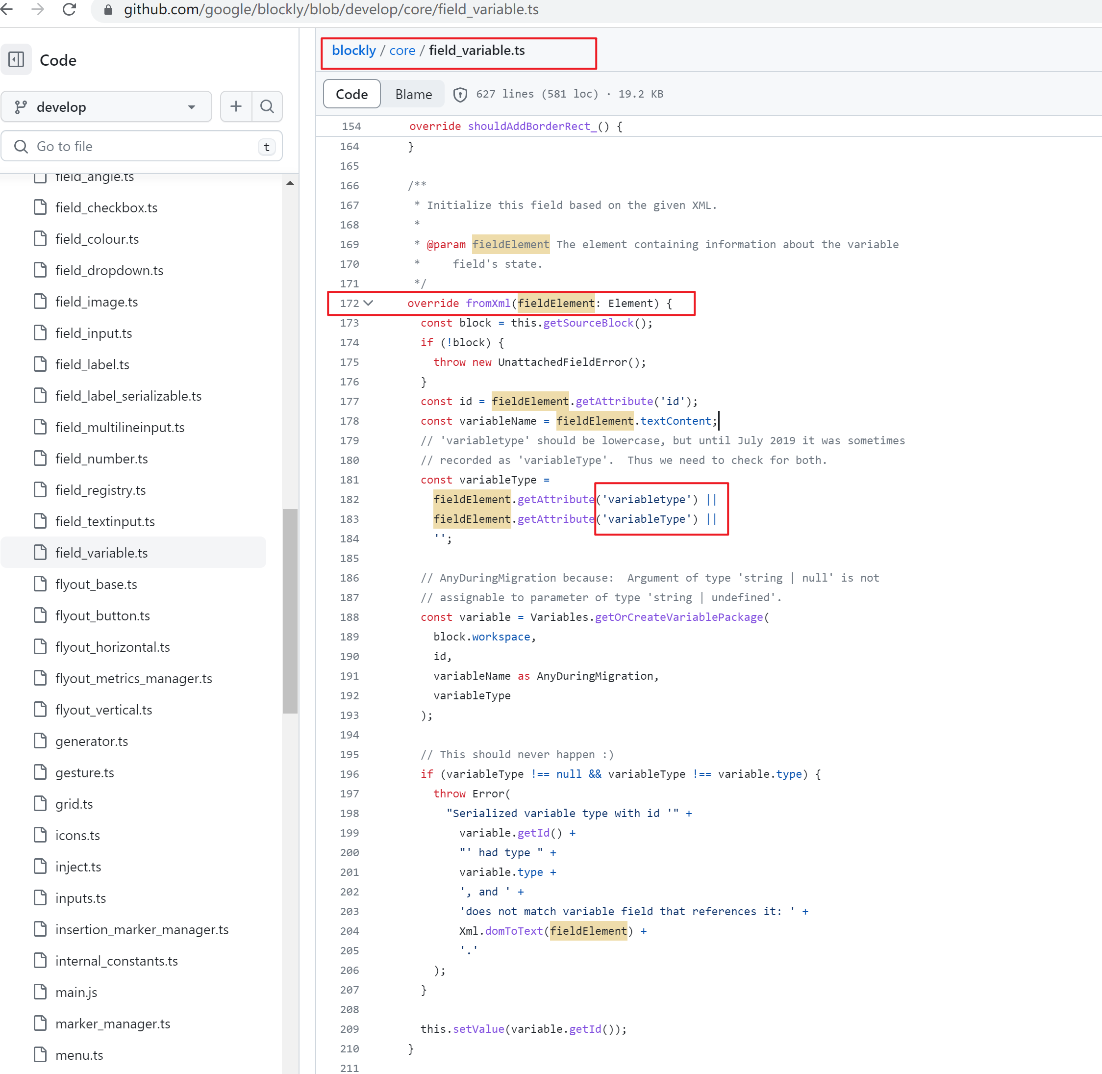Open the repository file search
Screen dimensions: 1102x1074
click(x=267, y=106)
